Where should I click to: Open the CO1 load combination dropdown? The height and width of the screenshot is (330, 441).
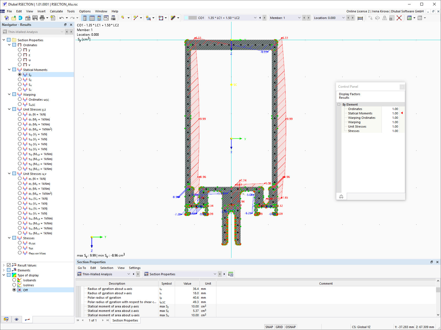tap(255, 18)
